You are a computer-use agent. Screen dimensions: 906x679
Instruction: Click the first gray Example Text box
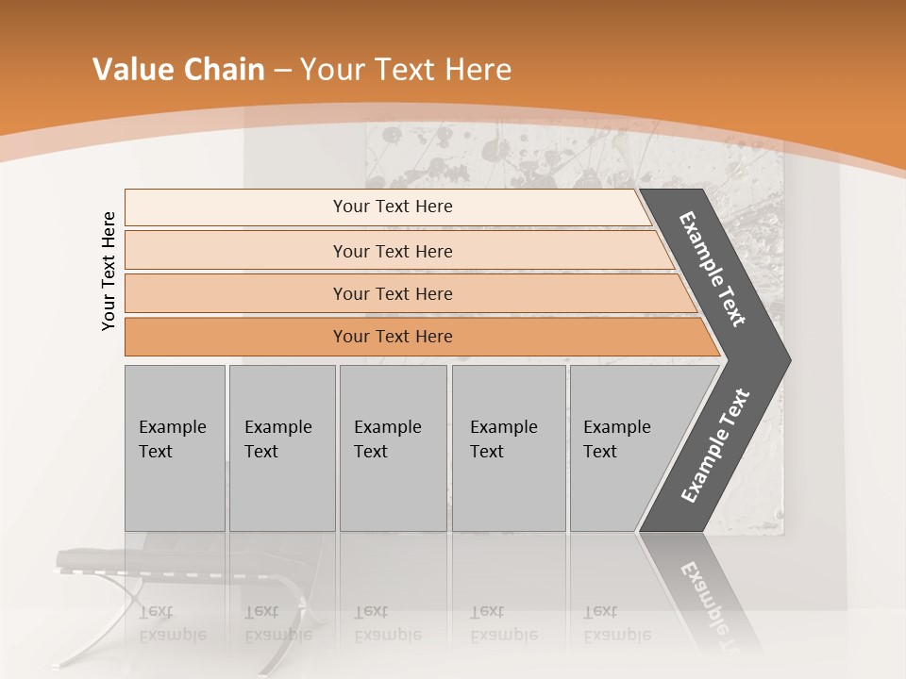pyautogui.click(x=176, y=448)
